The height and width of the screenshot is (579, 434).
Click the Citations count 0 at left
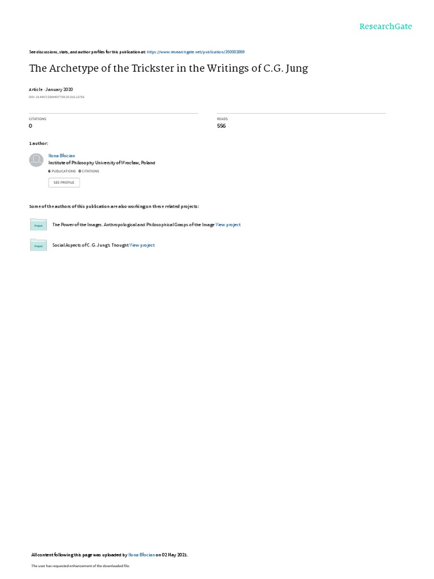pos(31,126)
